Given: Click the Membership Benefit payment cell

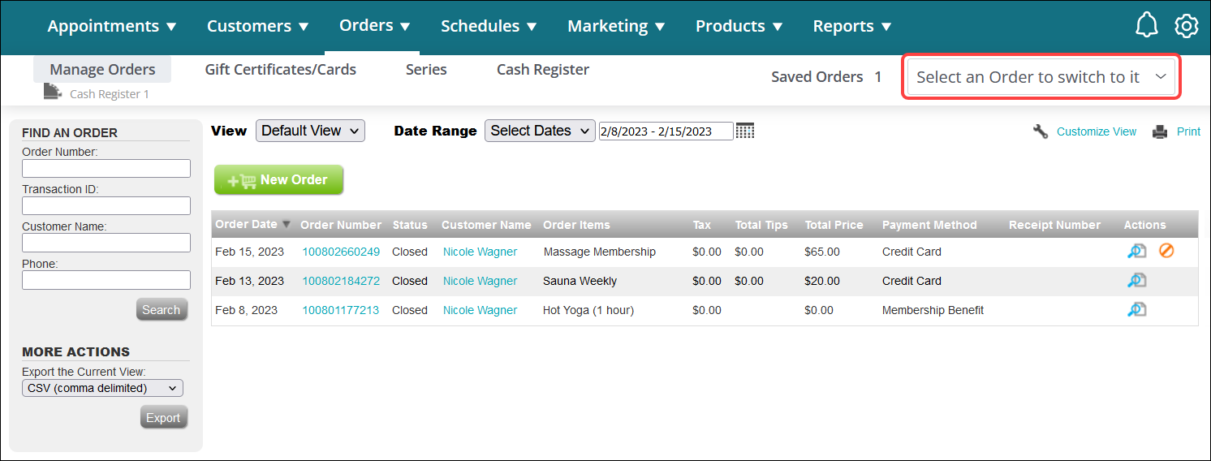Looking at the screenshot, I should tap(933, 310).
